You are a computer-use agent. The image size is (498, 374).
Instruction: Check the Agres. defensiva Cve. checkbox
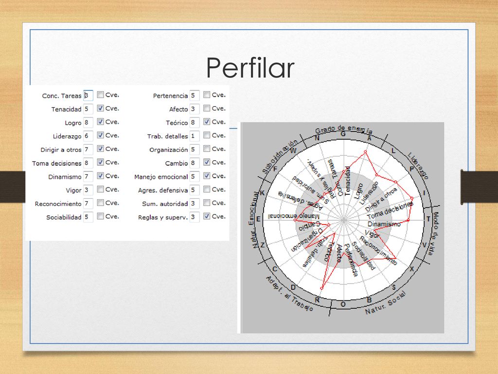(x=207, y=189)
